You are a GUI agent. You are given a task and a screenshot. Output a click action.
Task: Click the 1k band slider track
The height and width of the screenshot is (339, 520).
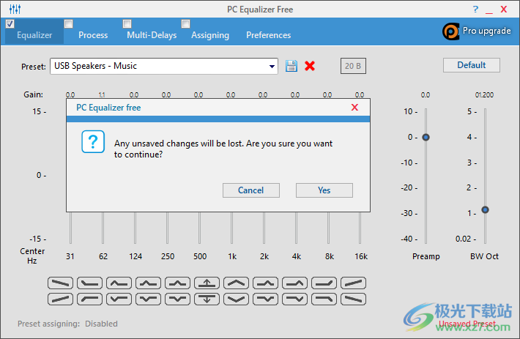[x=232, y=228]
